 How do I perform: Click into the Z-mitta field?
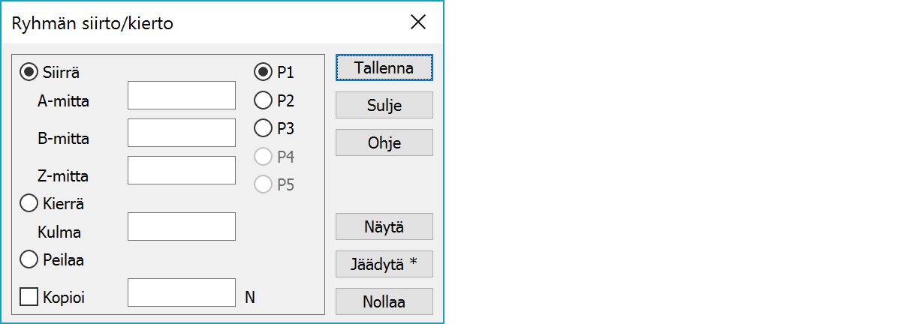[182, 170]
